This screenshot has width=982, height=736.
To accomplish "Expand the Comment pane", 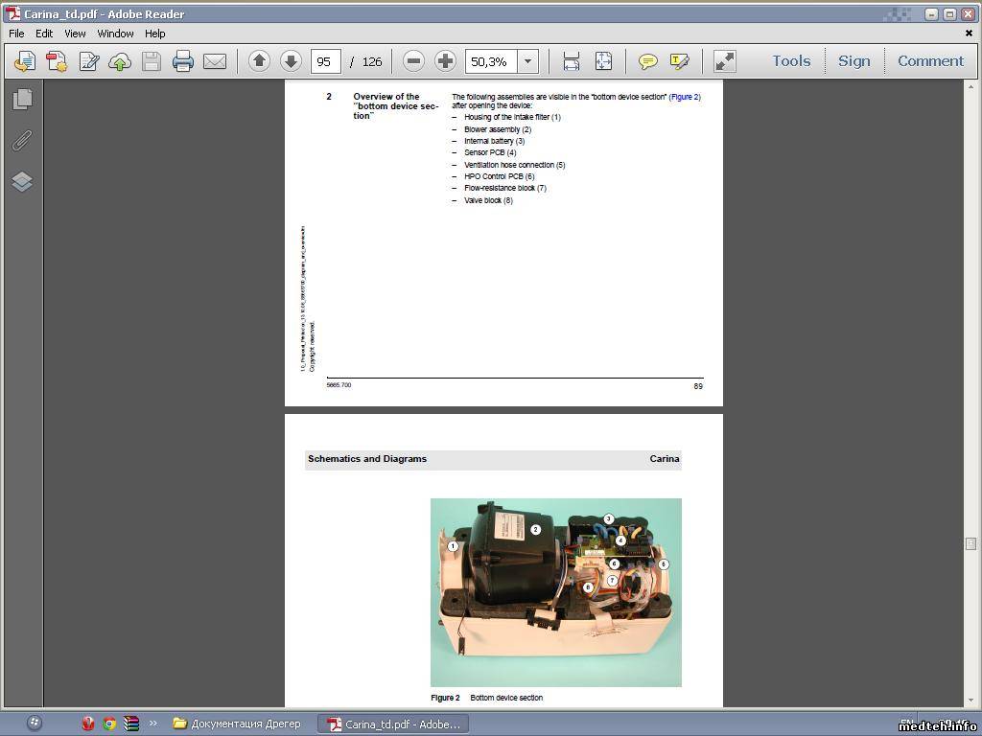I will coord(930,60).
